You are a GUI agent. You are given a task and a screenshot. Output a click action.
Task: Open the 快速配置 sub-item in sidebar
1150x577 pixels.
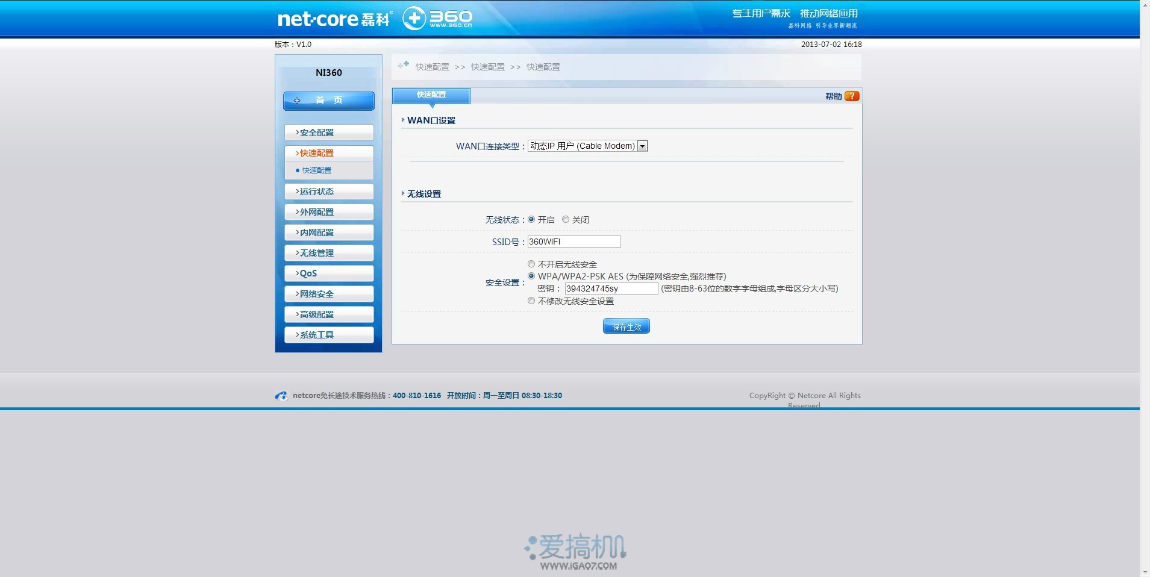pyautogui.click(x=317, y=170)
